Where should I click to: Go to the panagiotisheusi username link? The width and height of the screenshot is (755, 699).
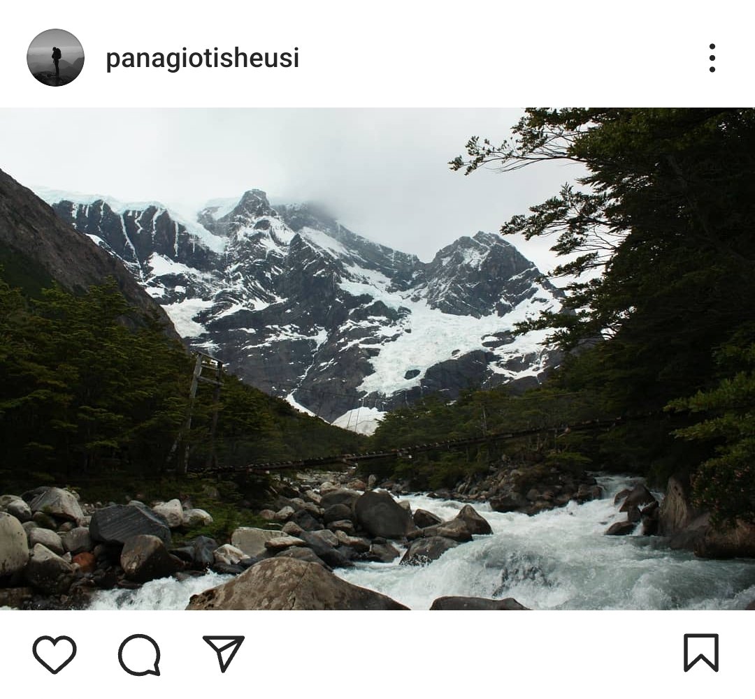click(202, 59)
